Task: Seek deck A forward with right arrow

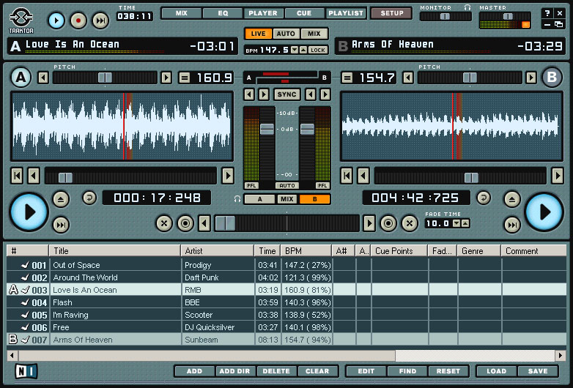Action: (228, 176)
